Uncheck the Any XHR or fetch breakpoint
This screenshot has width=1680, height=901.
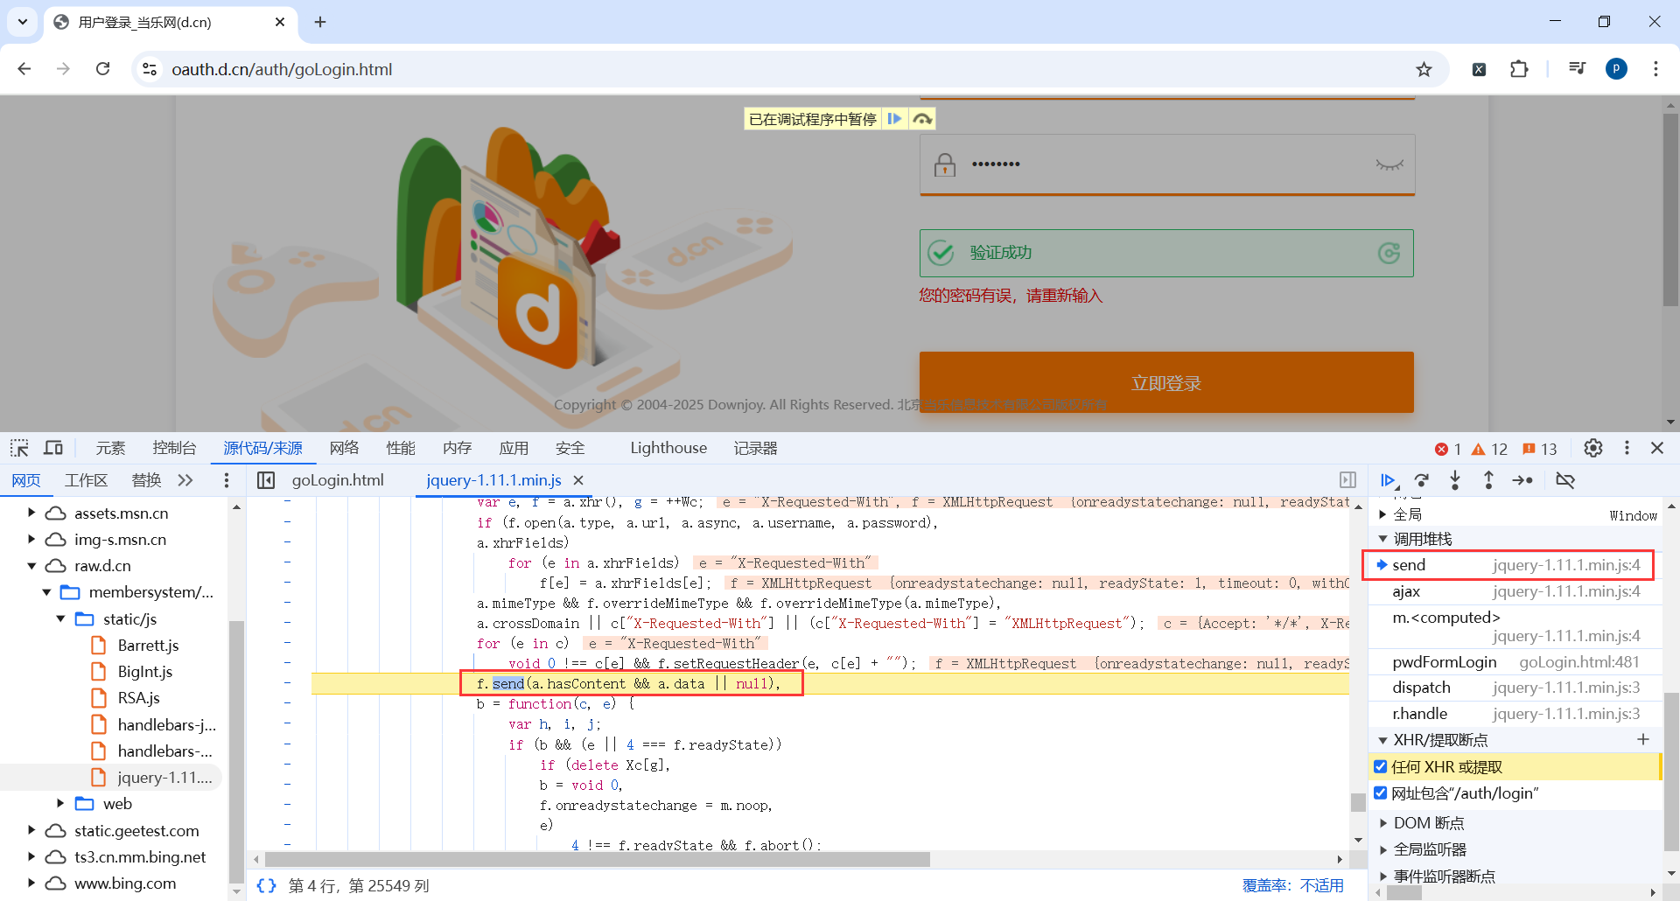[1381, 767]
